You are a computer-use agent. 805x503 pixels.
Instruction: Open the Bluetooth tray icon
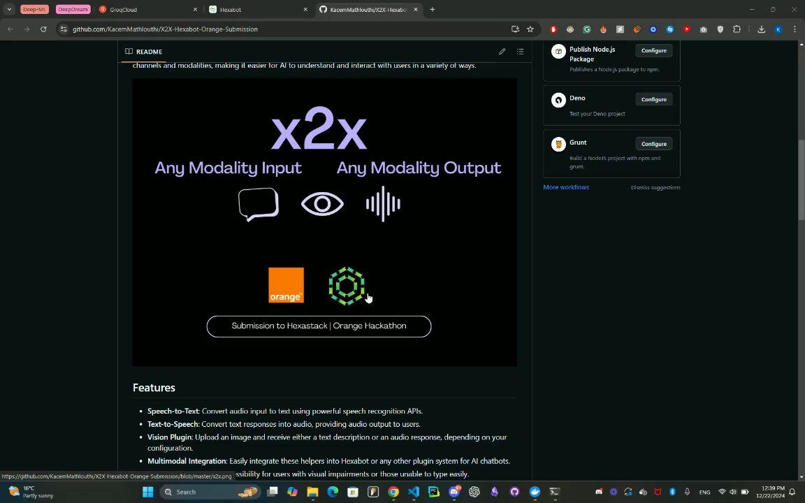[x=672, y=492]
